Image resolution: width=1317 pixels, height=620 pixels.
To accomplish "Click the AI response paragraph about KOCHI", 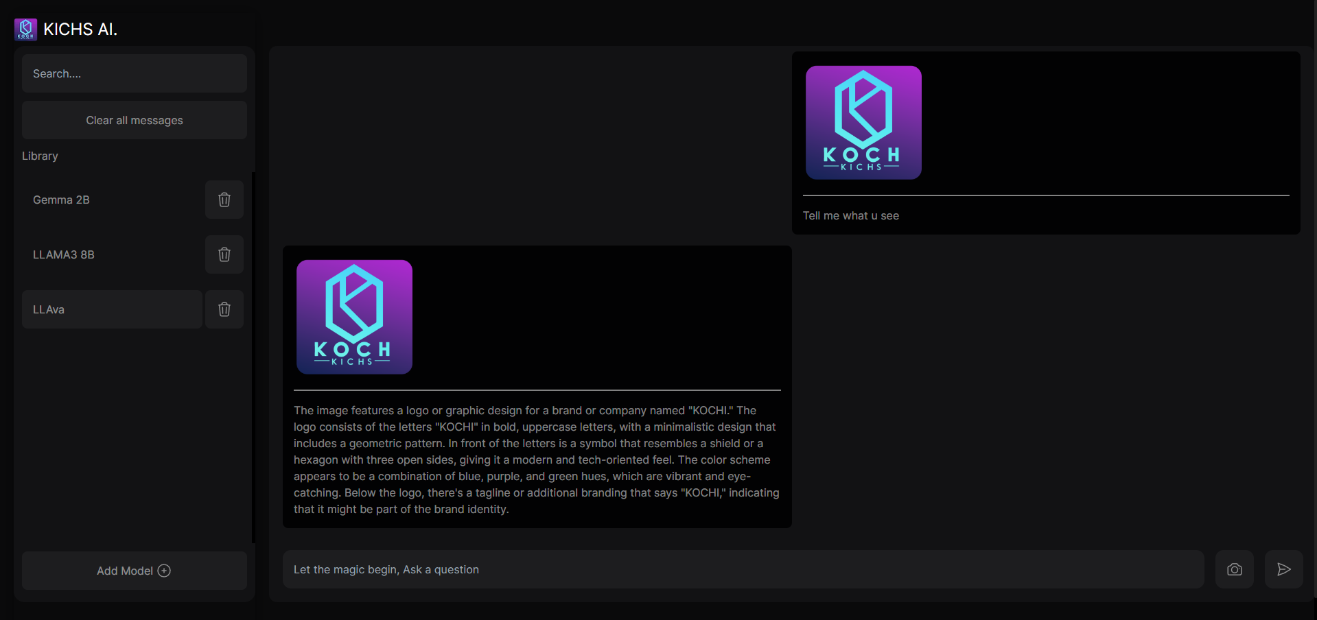I will point(537,460).
